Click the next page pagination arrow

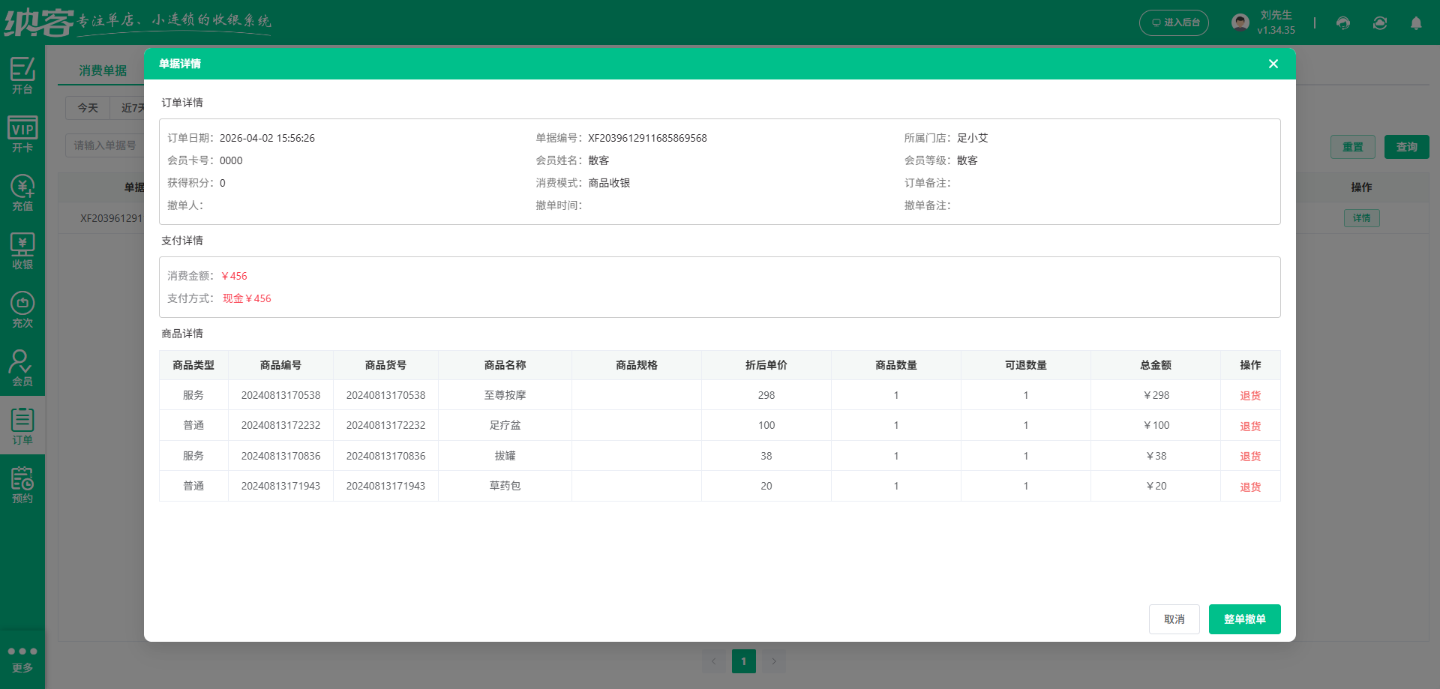coord(774,661)
